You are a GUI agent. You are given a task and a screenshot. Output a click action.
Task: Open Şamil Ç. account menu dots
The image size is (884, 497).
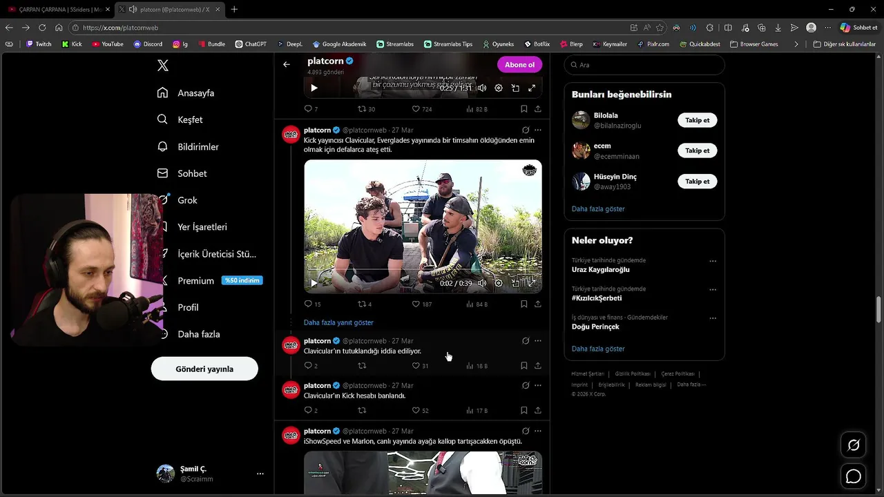click(x=260, y=474)
